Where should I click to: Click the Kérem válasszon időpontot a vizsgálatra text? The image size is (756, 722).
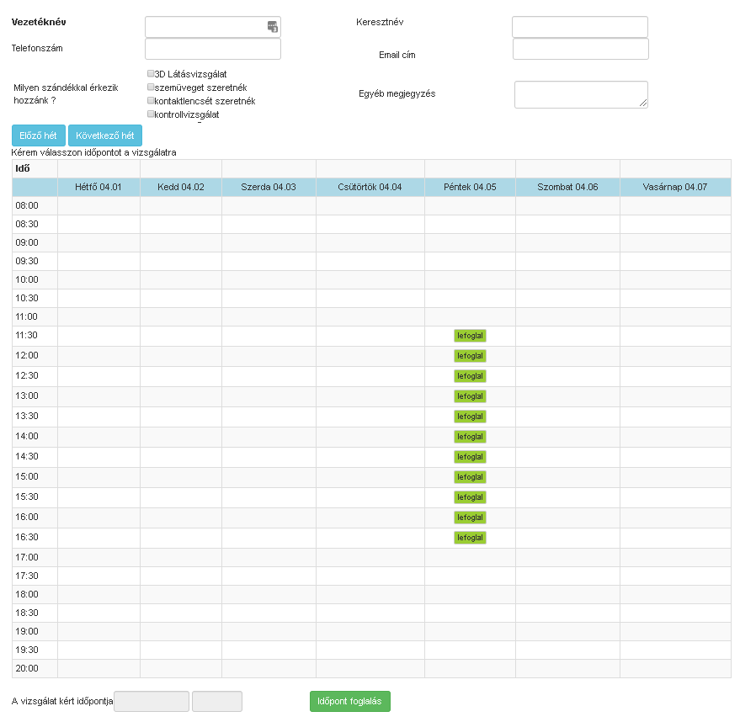point(93,152)
